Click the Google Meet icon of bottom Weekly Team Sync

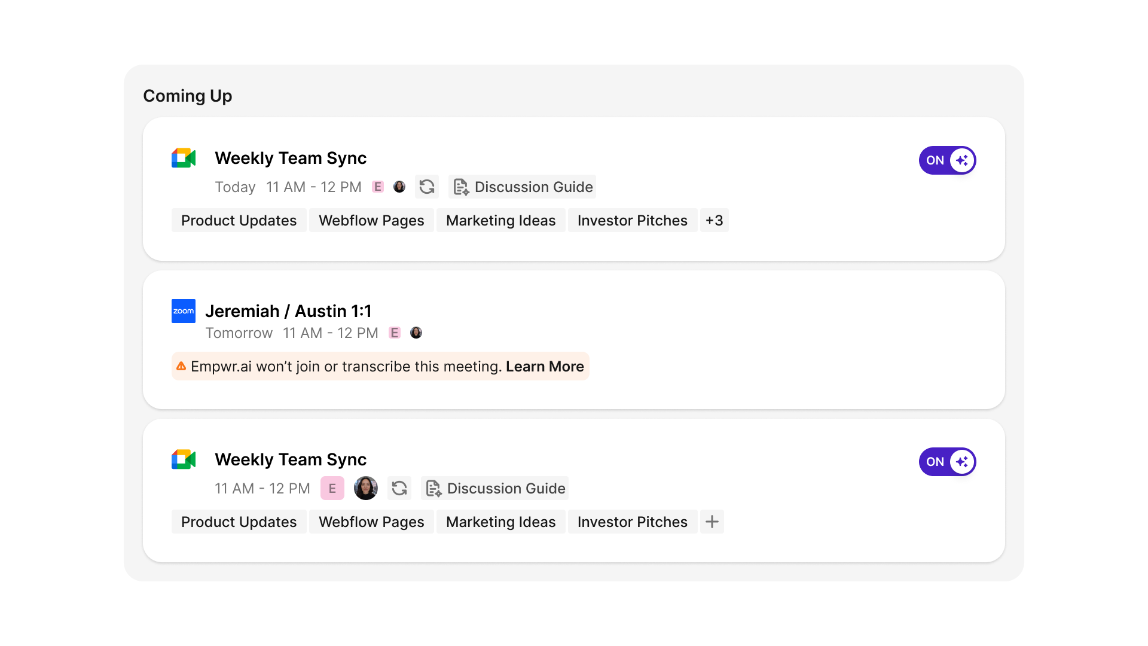[184, 459]
